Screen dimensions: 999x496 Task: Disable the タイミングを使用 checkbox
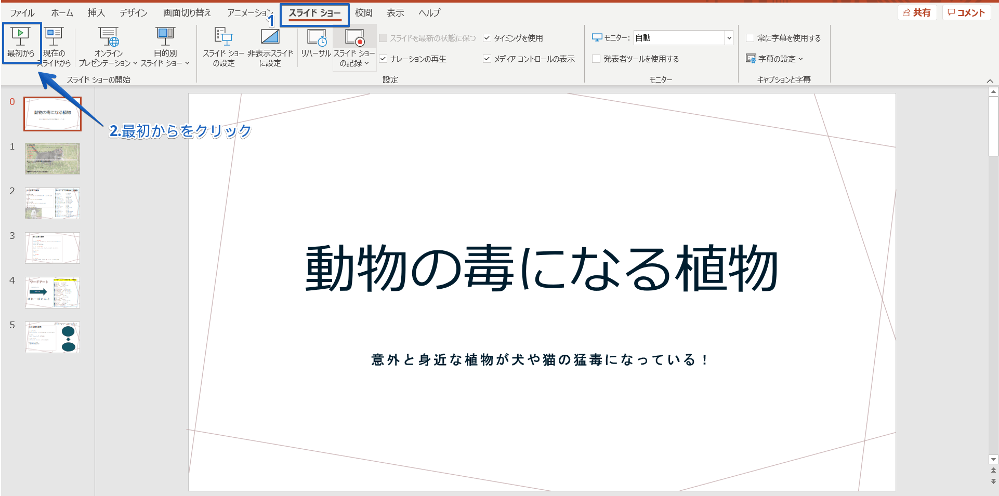pos(488,37)
